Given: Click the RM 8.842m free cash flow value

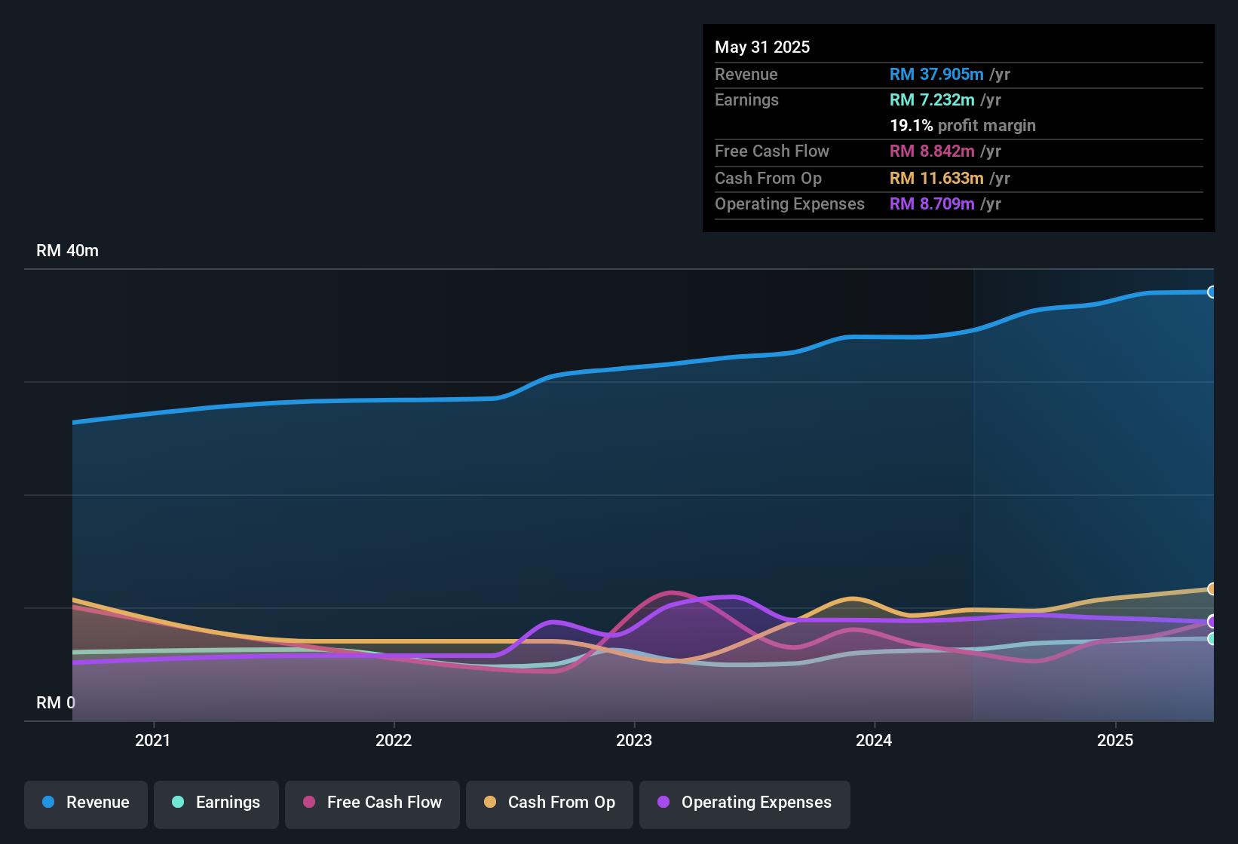Looking at the screenshot, I should tap(932, 151).
